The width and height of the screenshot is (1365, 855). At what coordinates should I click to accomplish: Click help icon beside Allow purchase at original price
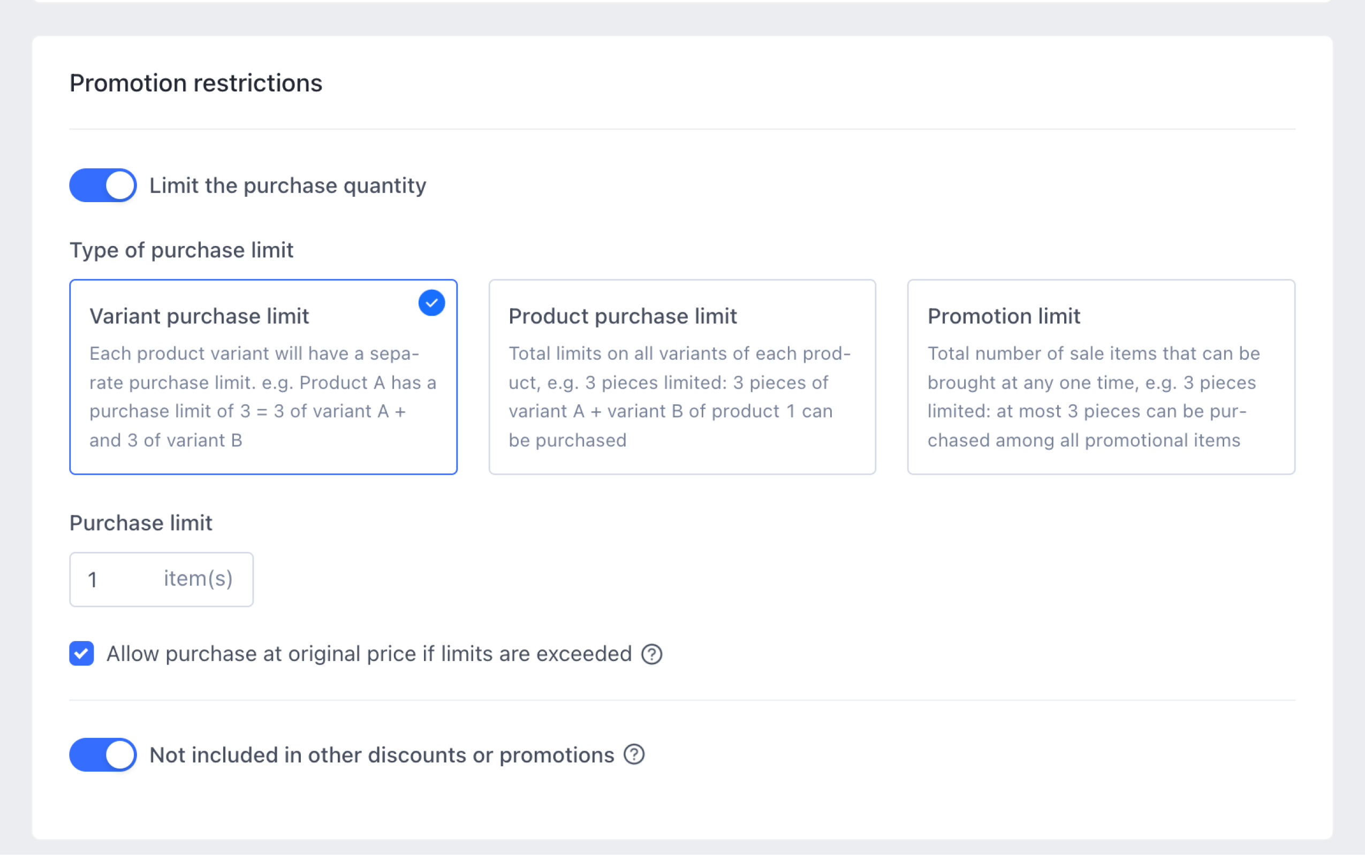(651, 654)
